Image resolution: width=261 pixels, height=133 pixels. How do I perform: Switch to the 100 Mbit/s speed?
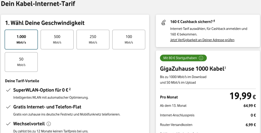click(129, 39)
